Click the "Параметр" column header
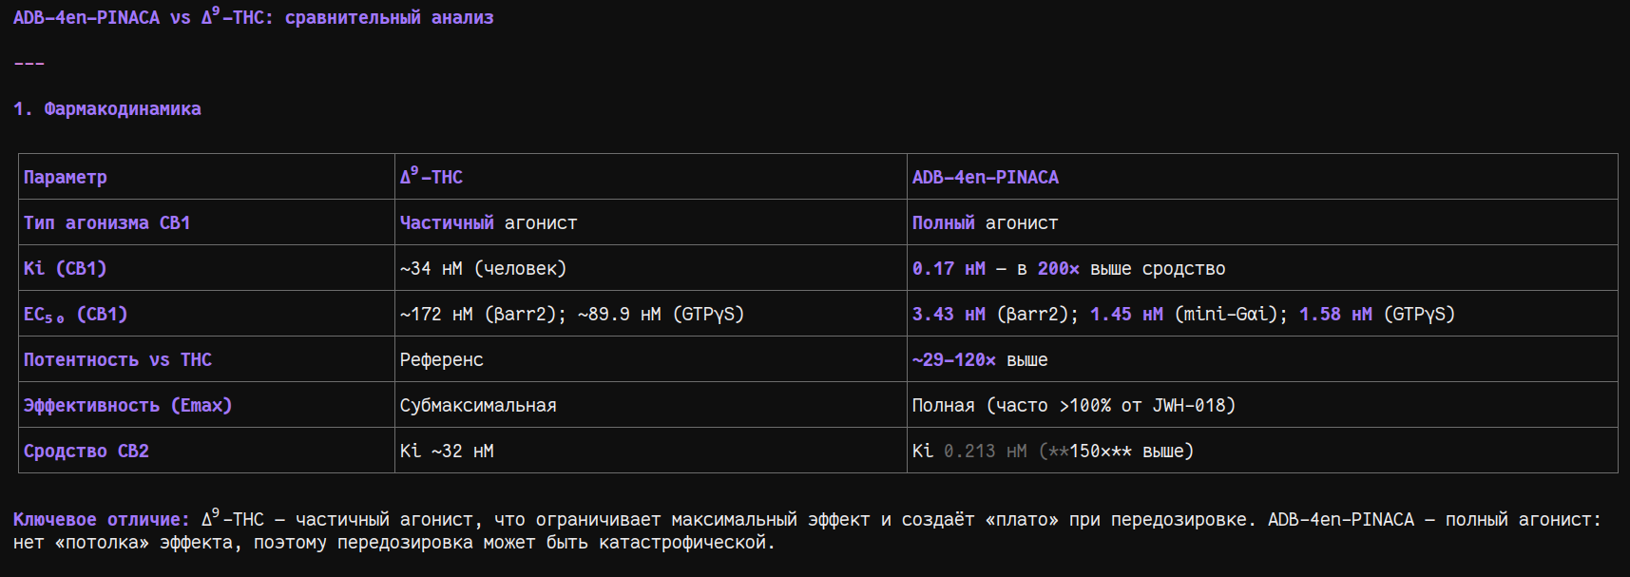1630x577 pixels. click(66, 178)
